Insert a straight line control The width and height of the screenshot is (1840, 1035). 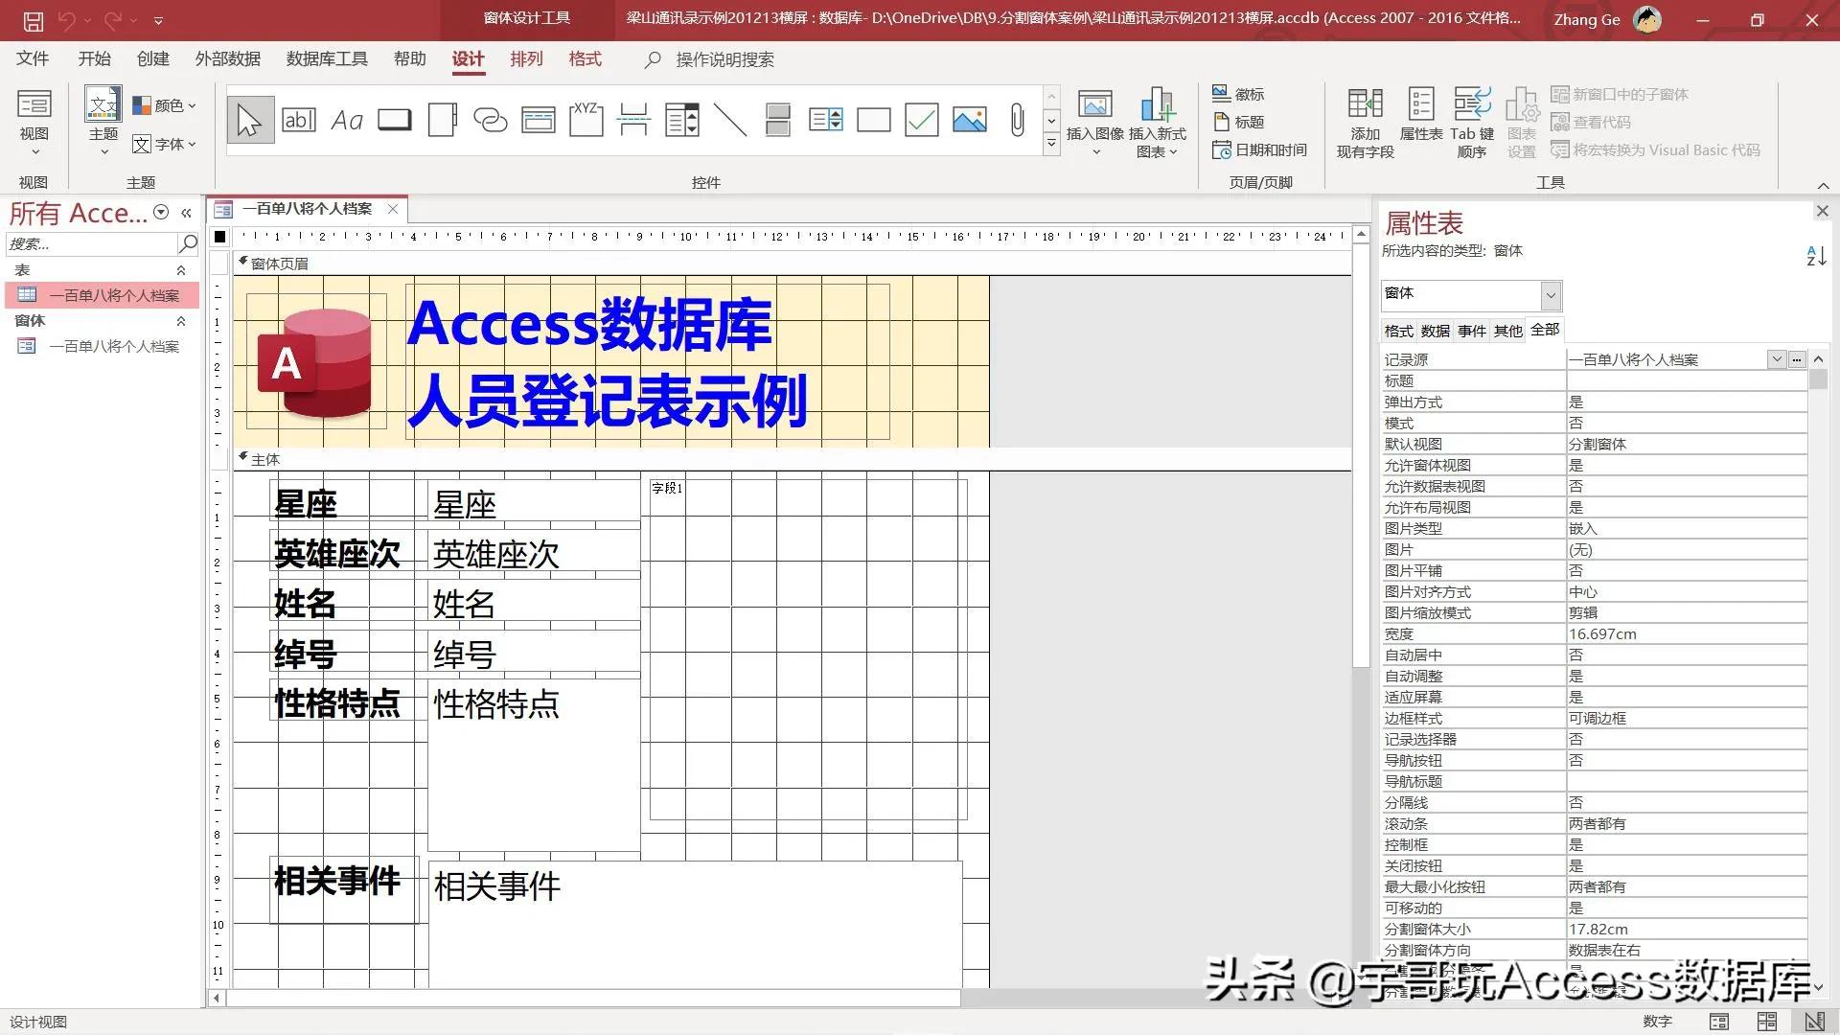click(x=731, y=120)
